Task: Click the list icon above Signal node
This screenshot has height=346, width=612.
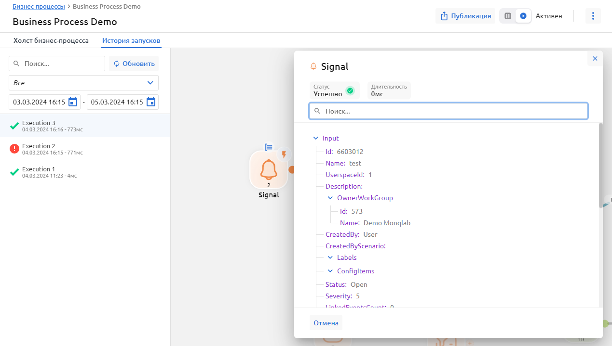Action: point(269,147)
